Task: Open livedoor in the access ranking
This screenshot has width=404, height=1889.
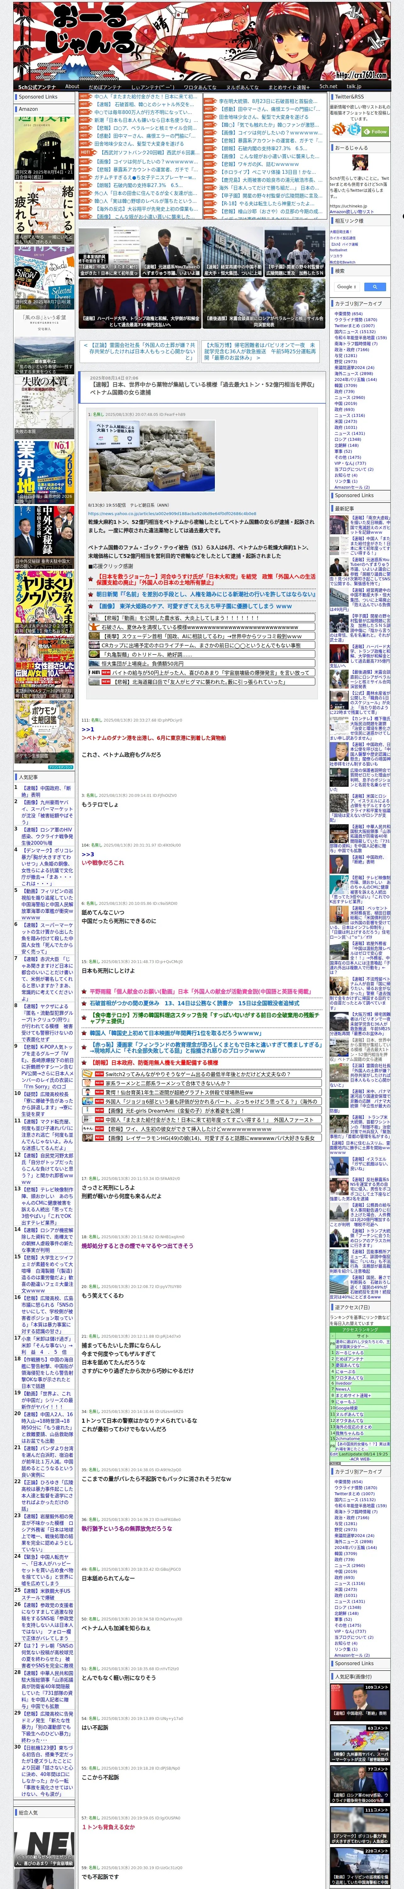Action: coord(343,1383)
